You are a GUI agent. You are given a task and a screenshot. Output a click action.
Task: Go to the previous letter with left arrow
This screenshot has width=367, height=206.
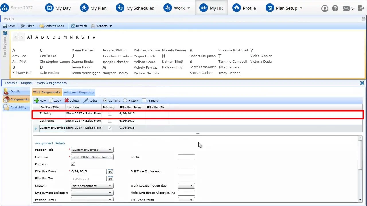(15, 37)
